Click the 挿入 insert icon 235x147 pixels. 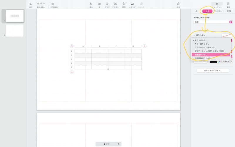click(x=91, y=4)
